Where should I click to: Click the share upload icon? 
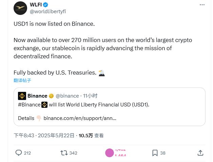(200, 153)
